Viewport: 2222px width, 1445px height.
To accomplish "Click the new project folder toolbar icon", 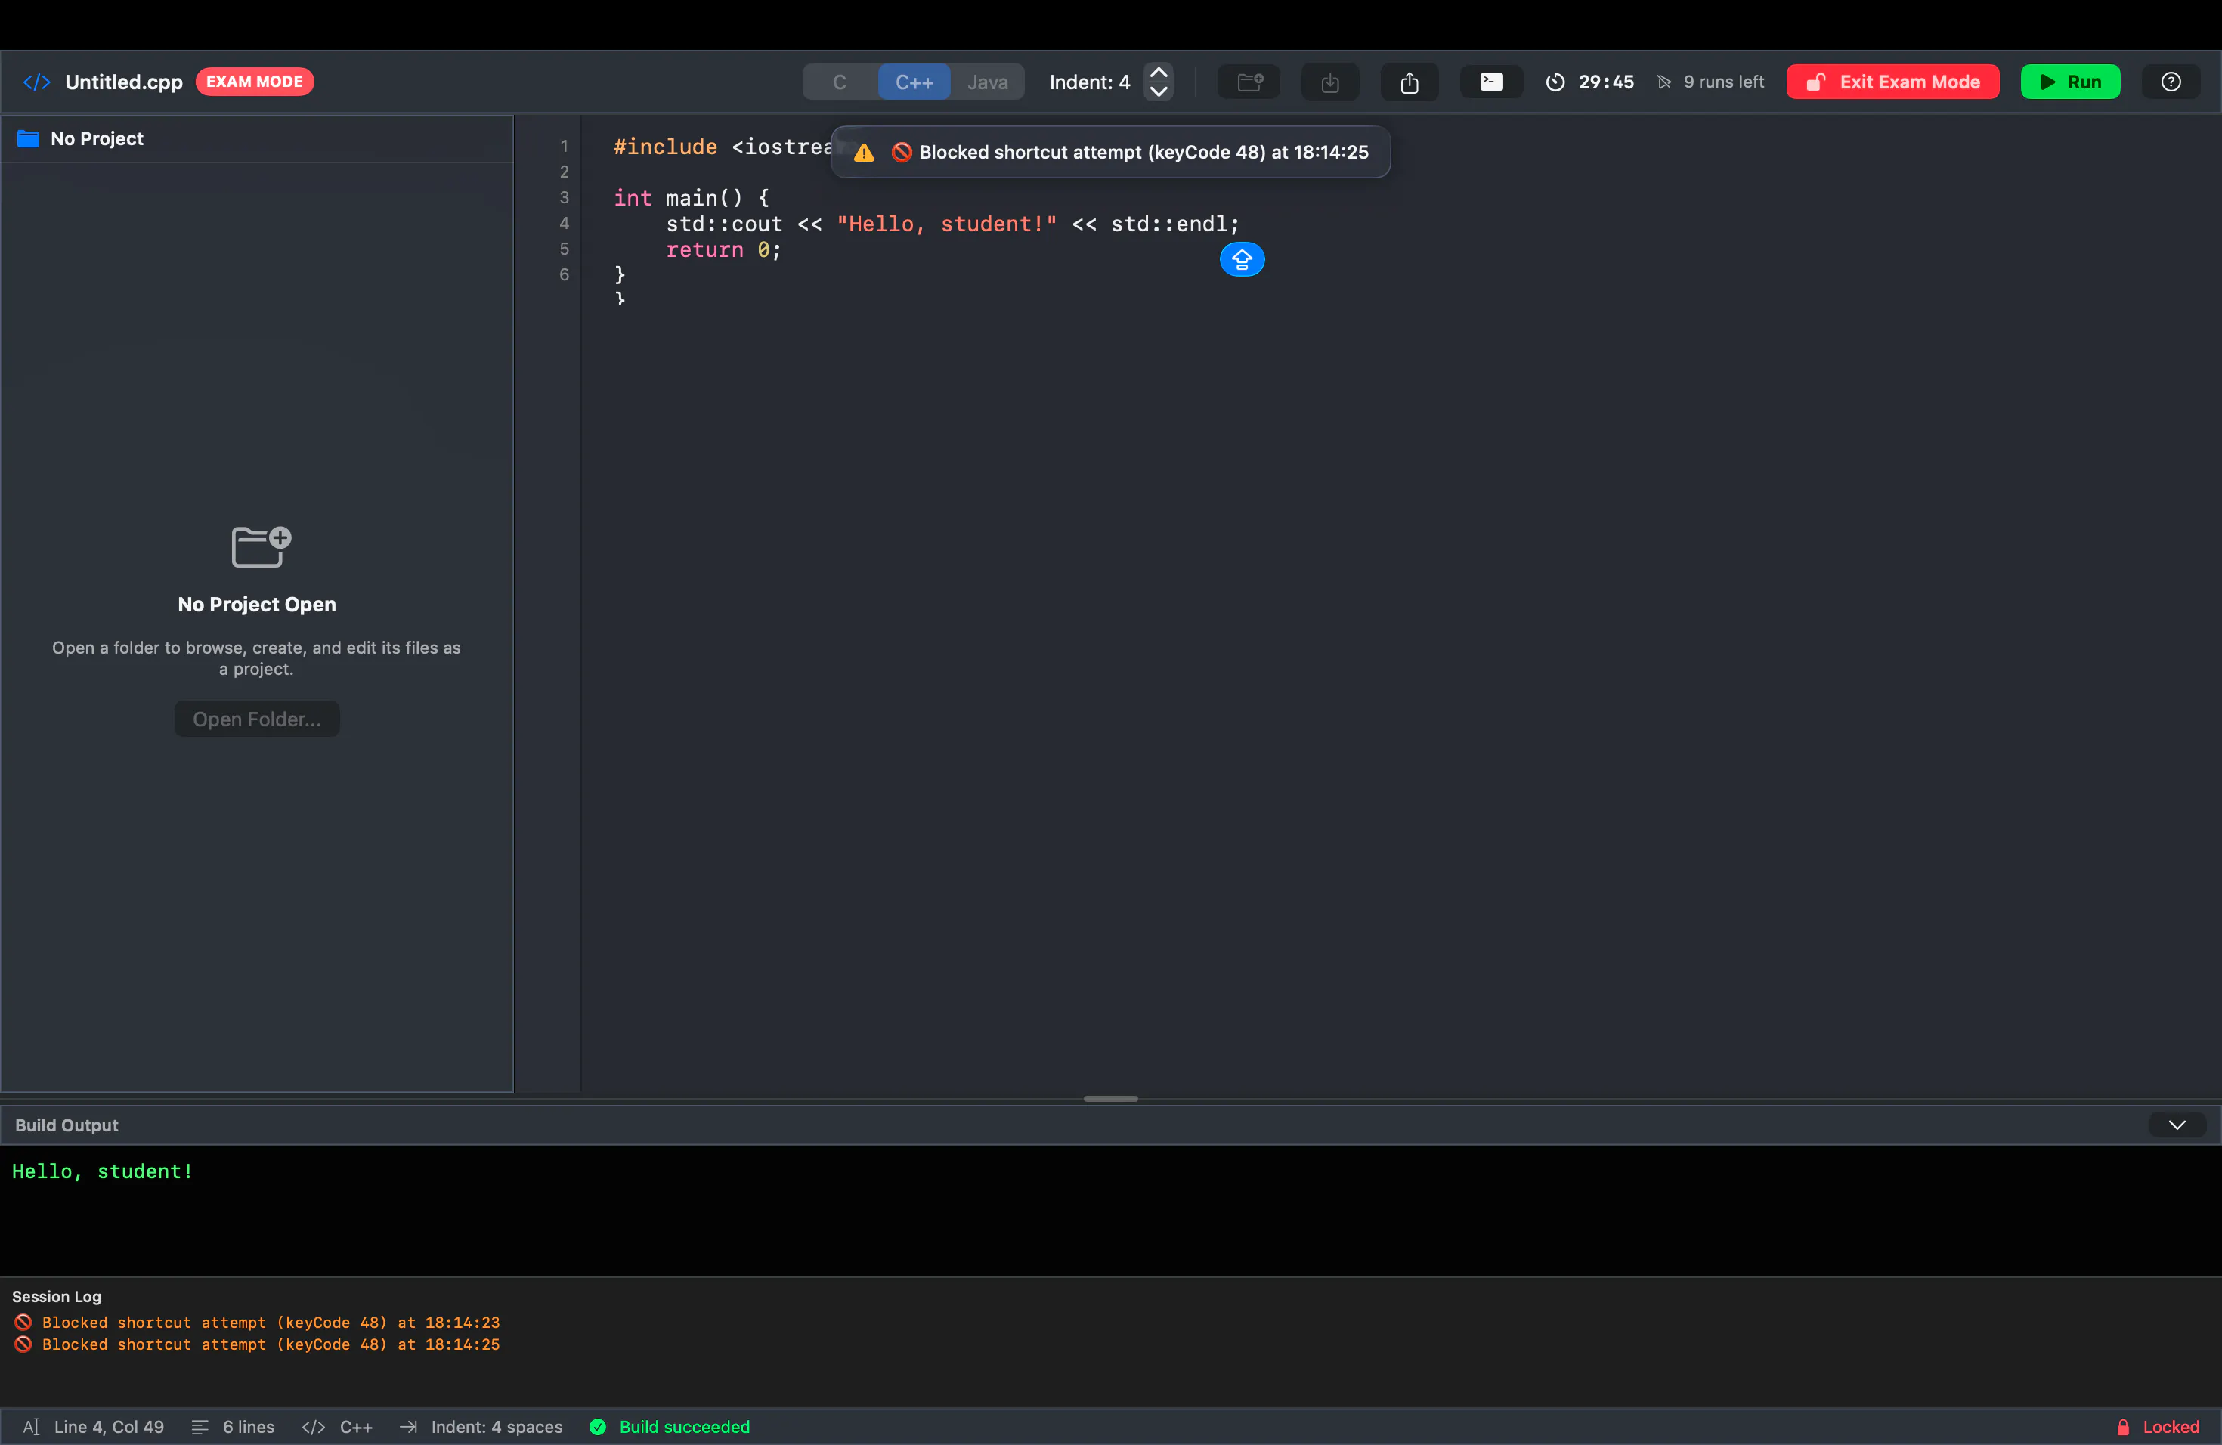I will coord(1249,82).
